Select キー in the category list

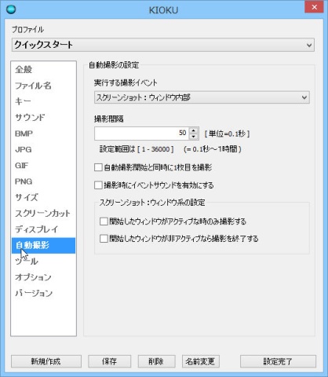pyautogui.click(x=43, y=101)
